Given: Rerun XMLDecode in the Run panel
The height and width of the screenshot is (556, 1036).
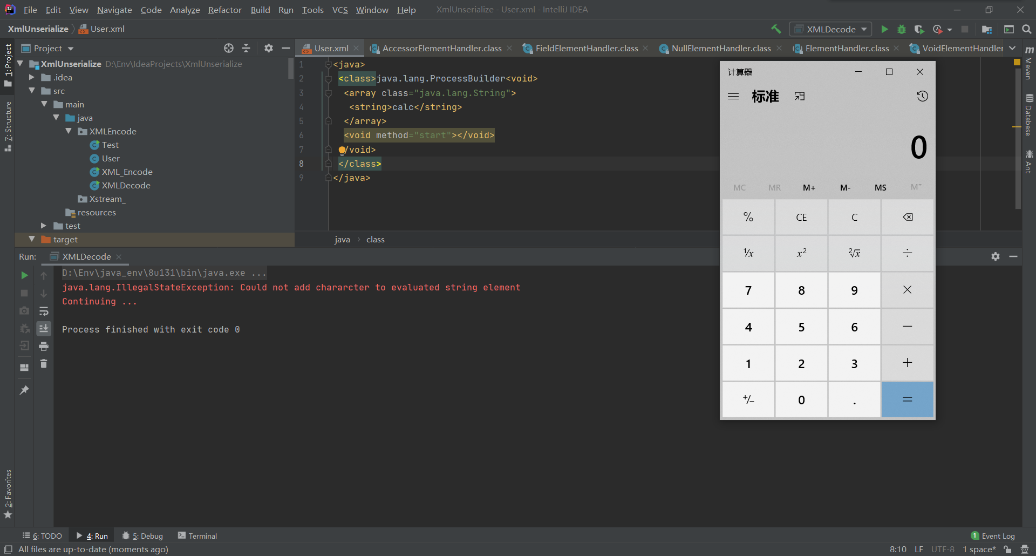Looking at the screenshot, I should click(x=24, y=275).
